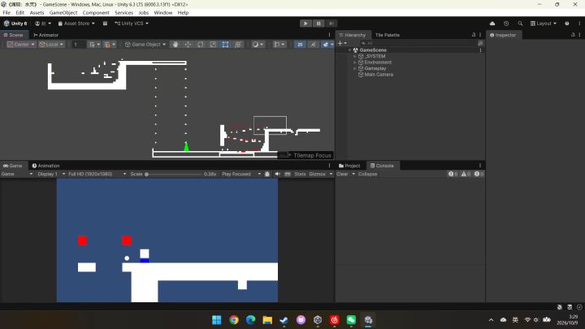Open the Console panel kebab menu
This screenshot has width=585, height=329.
(x=480, y=166)
